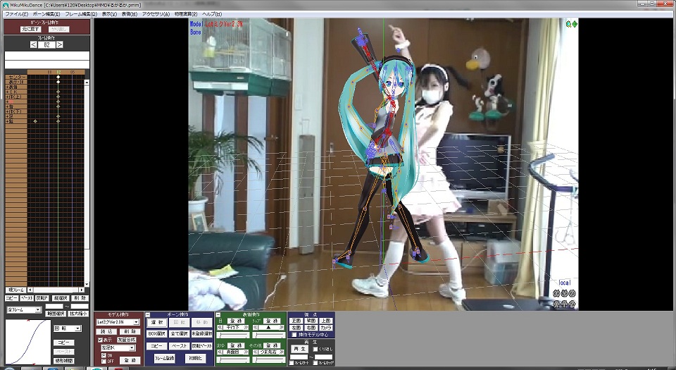
Task: Switch view with the 正面 front button
Action: (296, 321)
